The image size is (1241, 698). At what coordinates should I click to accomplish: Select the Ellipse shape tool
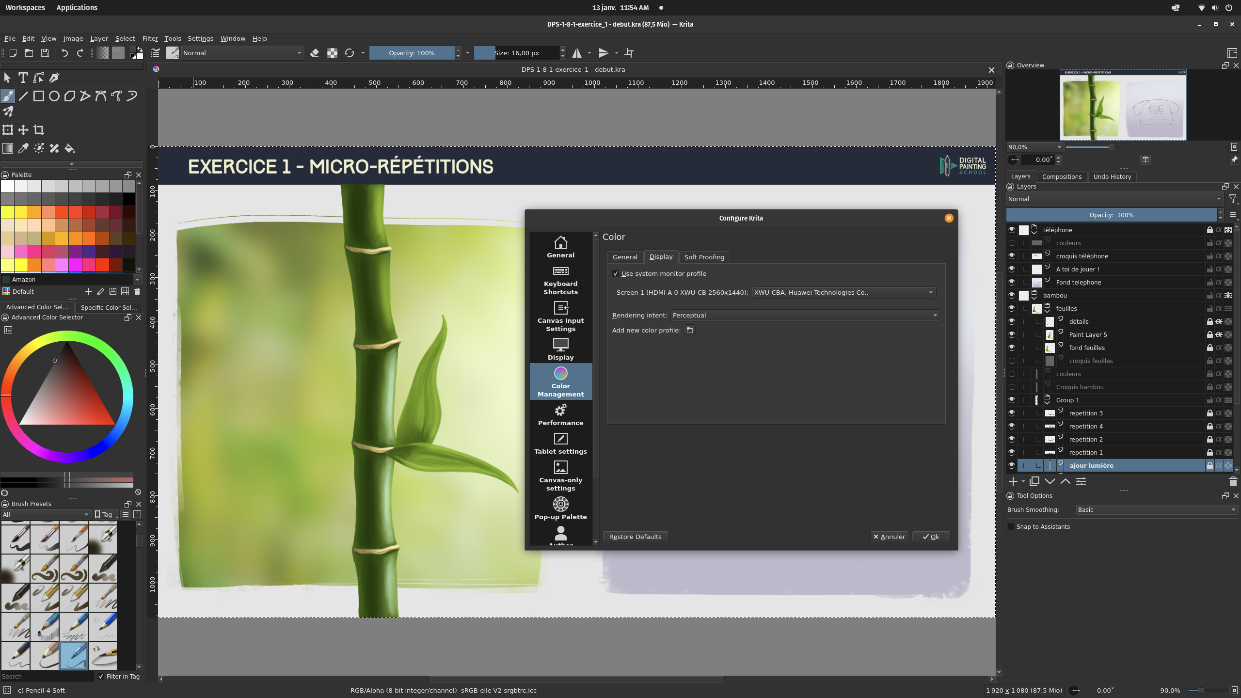pos(54,96)
